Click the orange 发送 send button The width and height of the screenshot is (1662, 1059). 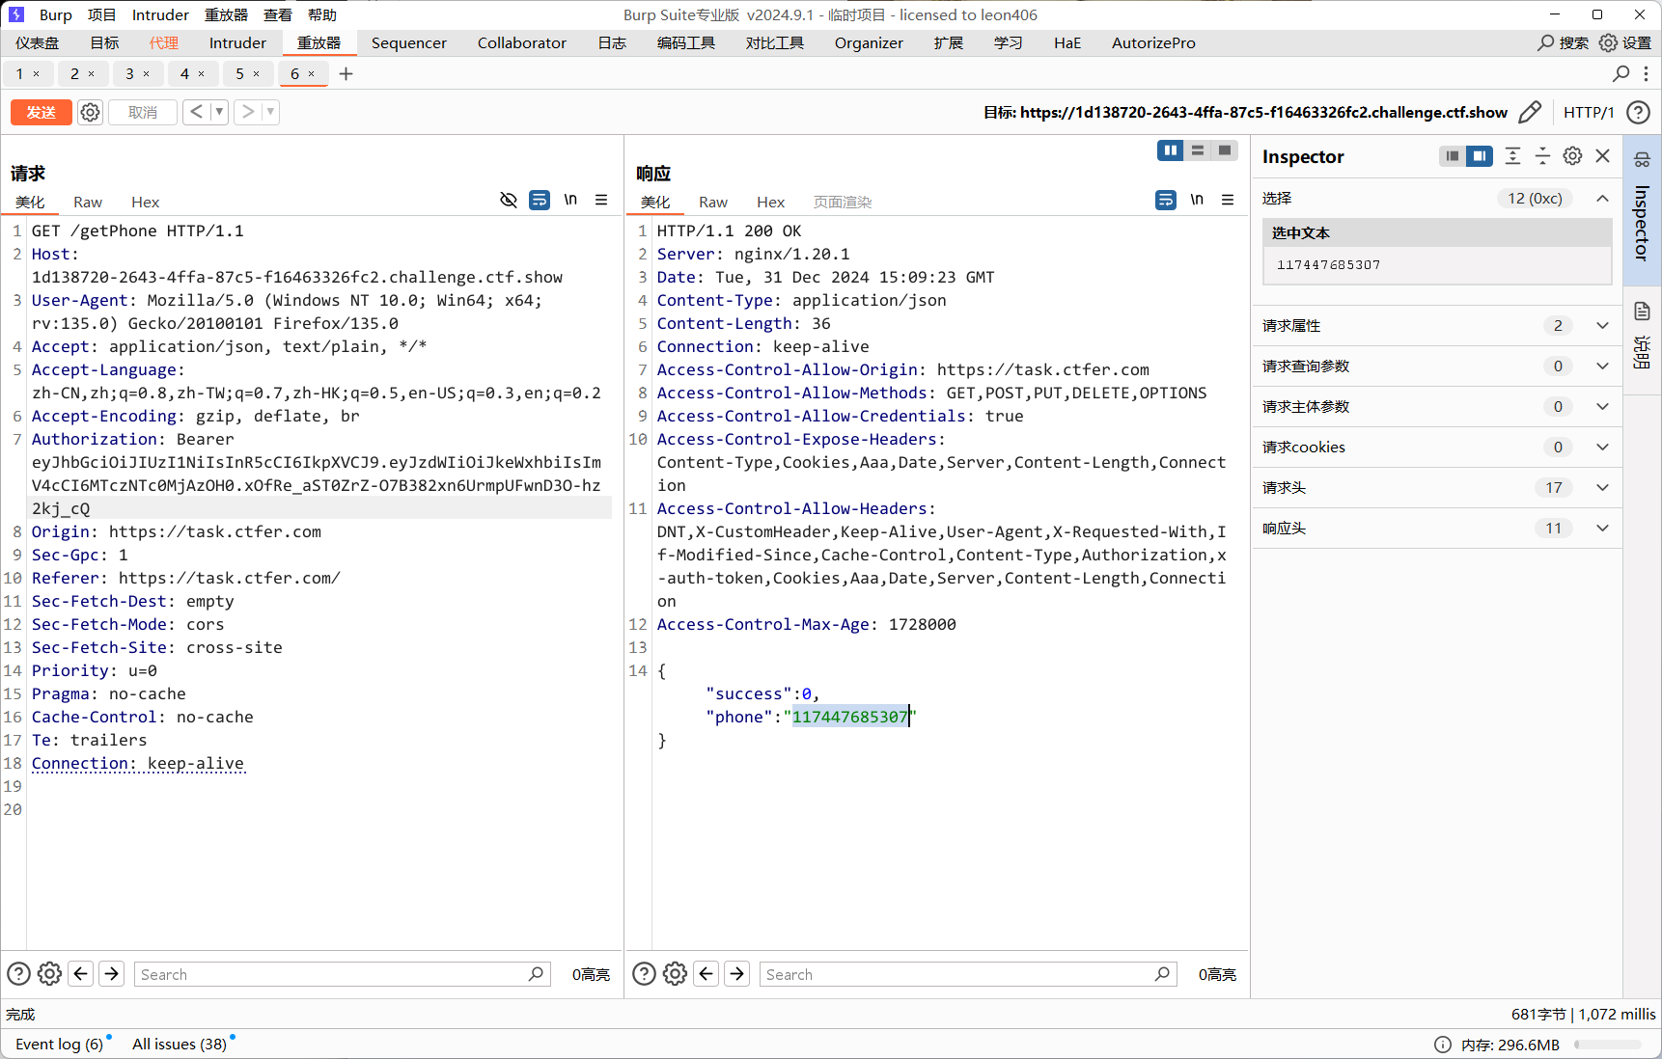(x=41, y=113)
